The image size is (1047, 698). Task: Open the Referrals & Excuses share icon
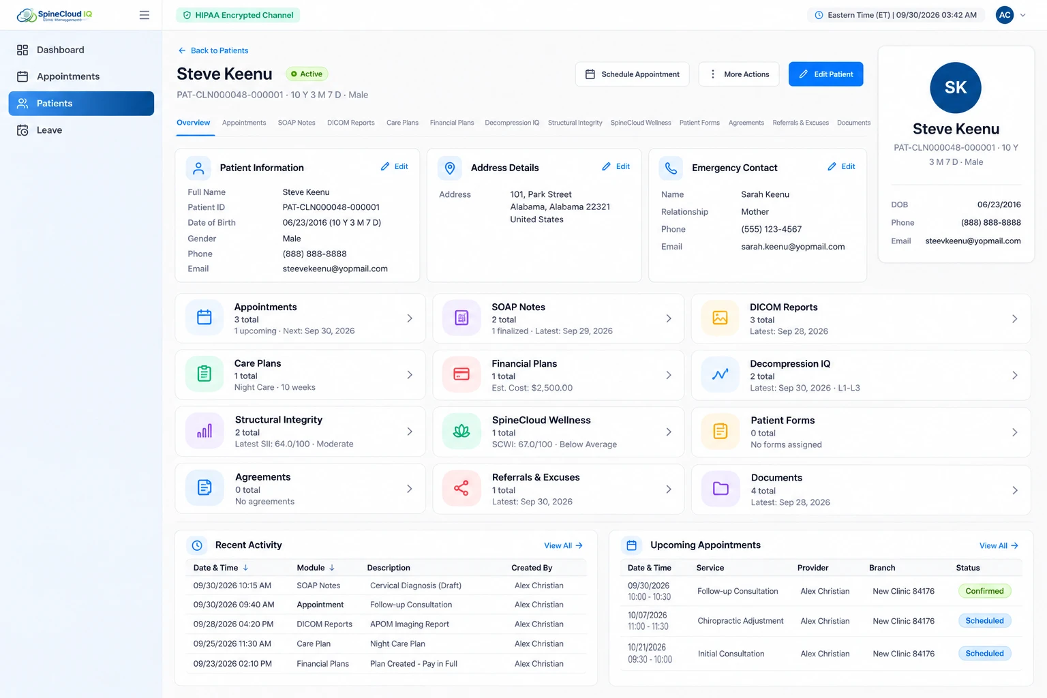tap(461, 488)
